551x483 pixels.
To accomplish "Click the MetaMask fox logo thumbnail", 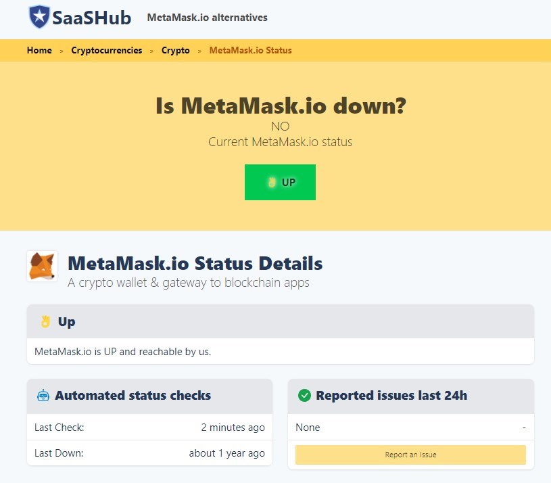I will (x=42, y=266).
